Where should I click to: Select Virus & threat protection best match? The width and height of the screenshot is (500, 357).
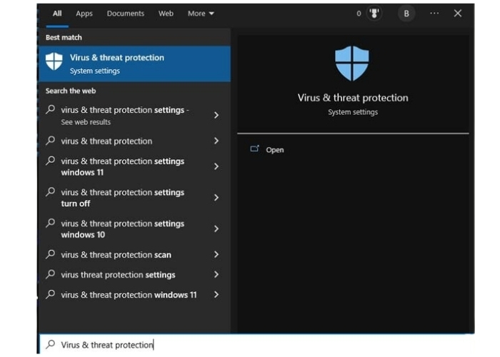[134, 64]
